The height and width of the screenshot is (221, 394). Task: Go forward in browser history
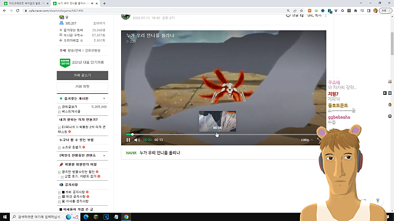pyautogui.click(x=11, y=10)
